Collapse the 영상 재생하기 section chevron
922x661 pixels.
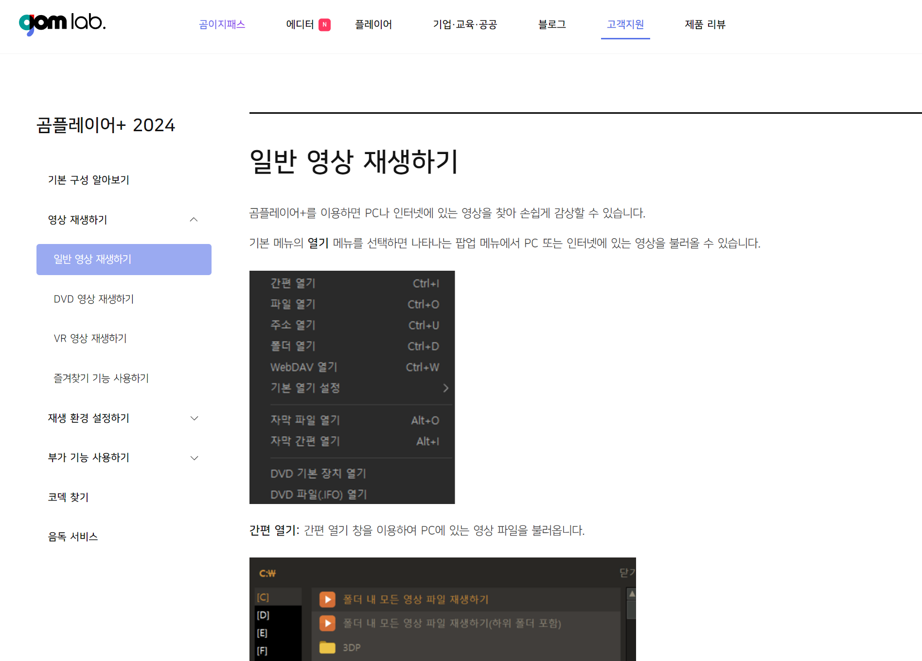(194, 220)
